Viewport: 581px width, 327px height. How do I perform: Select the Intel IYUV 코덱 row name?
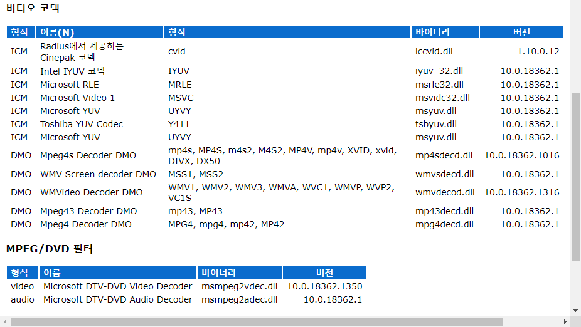[x=73, y=71]
